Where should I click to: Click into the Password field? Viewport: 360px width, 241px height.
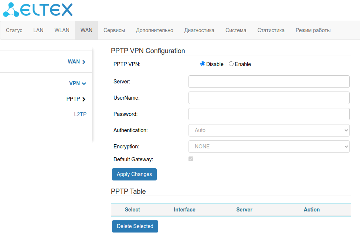pyautogui.click(x=269, y=114)
